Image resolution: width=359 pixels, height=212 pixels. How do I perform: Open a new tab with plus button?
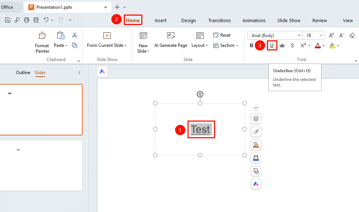tap(117, 7)
